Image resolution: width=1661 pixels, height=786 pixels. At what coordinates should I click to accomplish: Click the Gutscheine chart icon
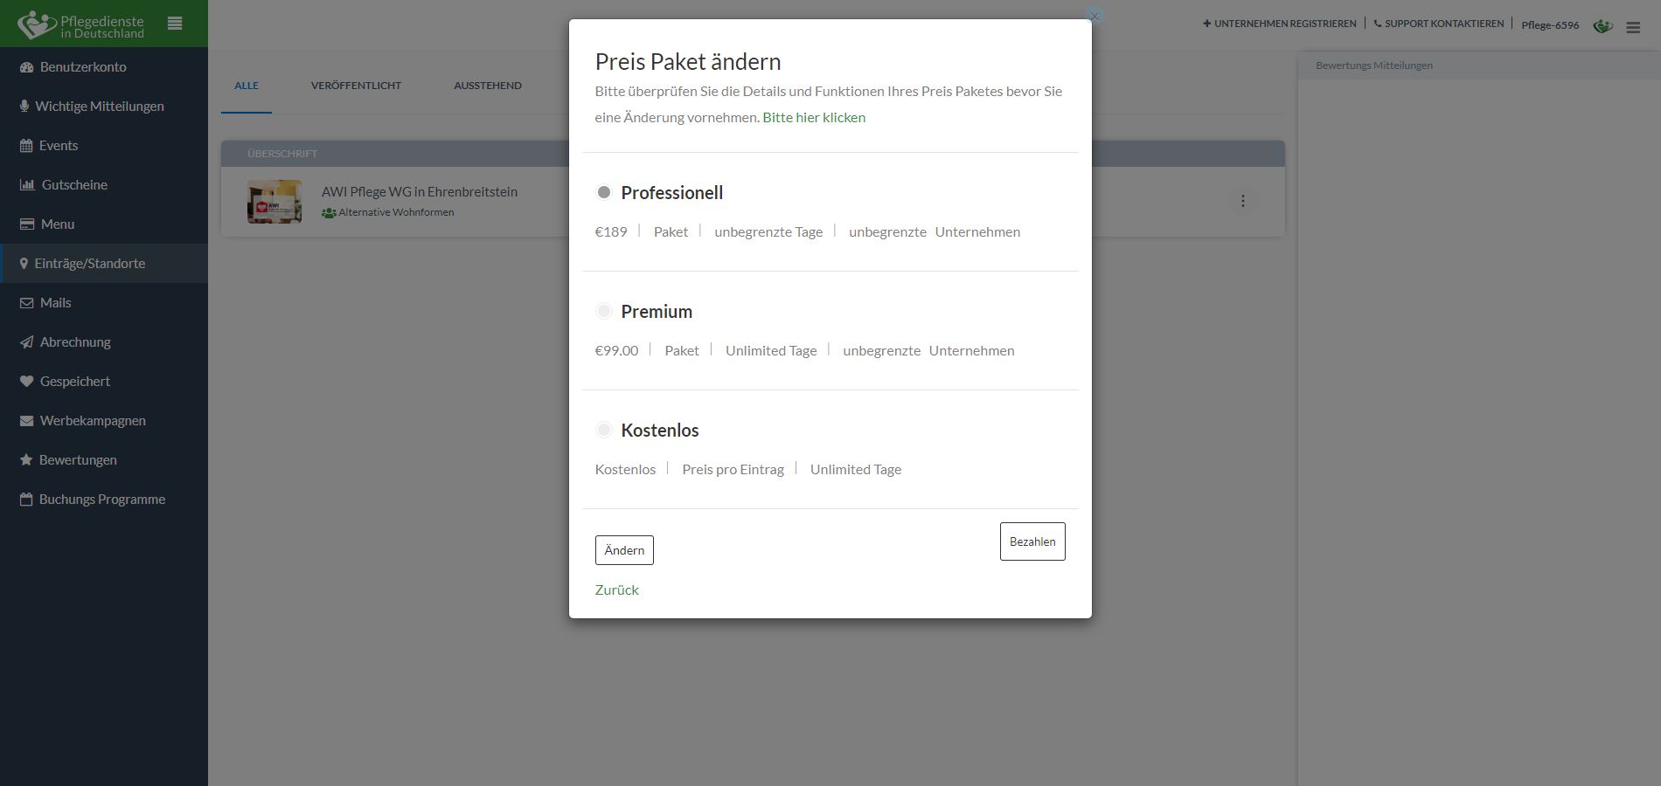[27, 184]
